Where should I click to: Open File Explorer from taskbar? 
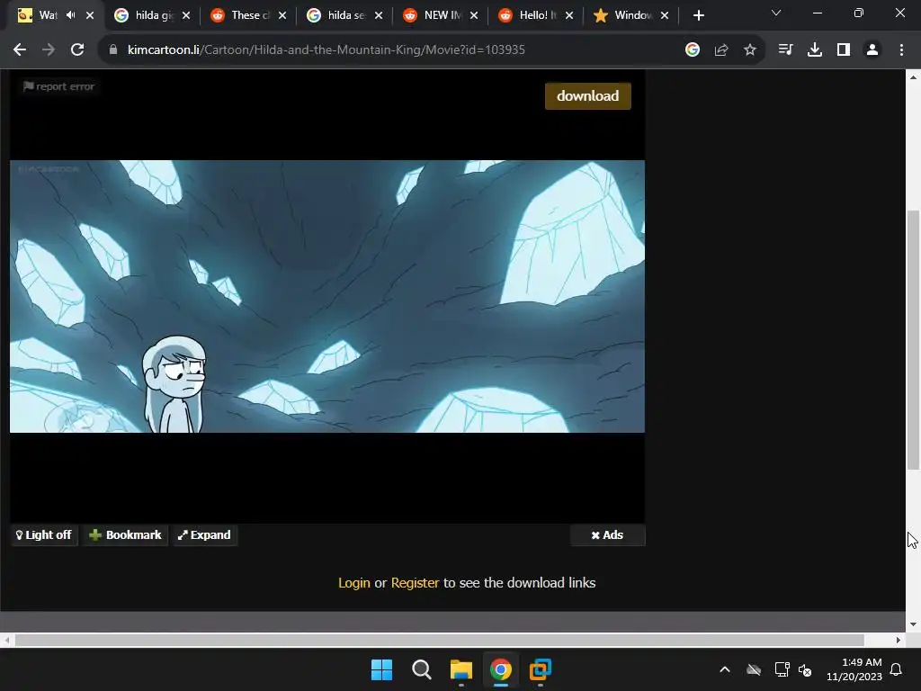coord(461,669)
